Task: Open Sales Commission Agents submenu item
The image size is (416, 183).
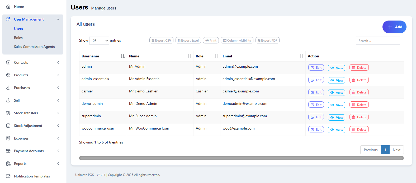Action: tap(34, 47)
